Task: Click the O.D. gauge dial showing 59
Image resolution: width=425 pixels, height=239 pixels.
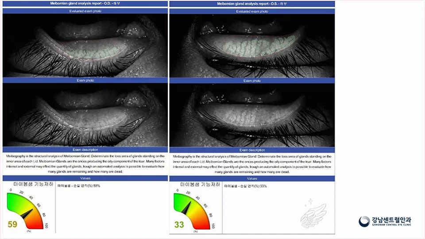Action: [27, 210]
